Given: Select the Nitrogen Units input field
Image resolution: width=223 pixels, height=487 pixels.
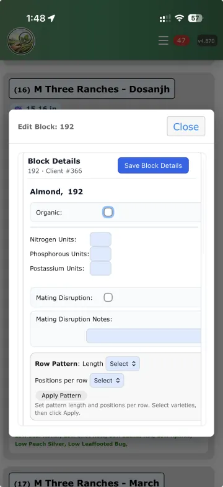Looking at the screenshot, I should [x=100, y=239].
